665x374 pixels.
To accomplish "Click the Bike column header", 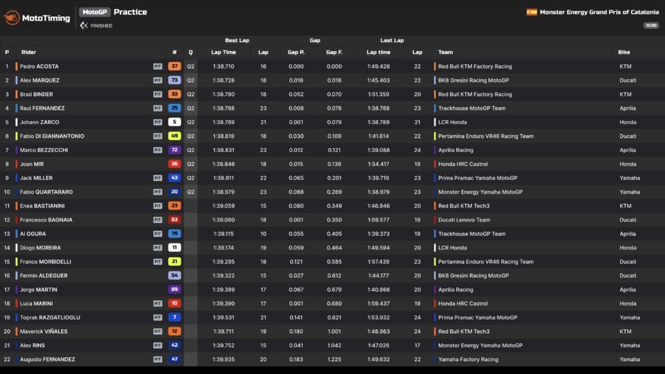I will (624, 52).
